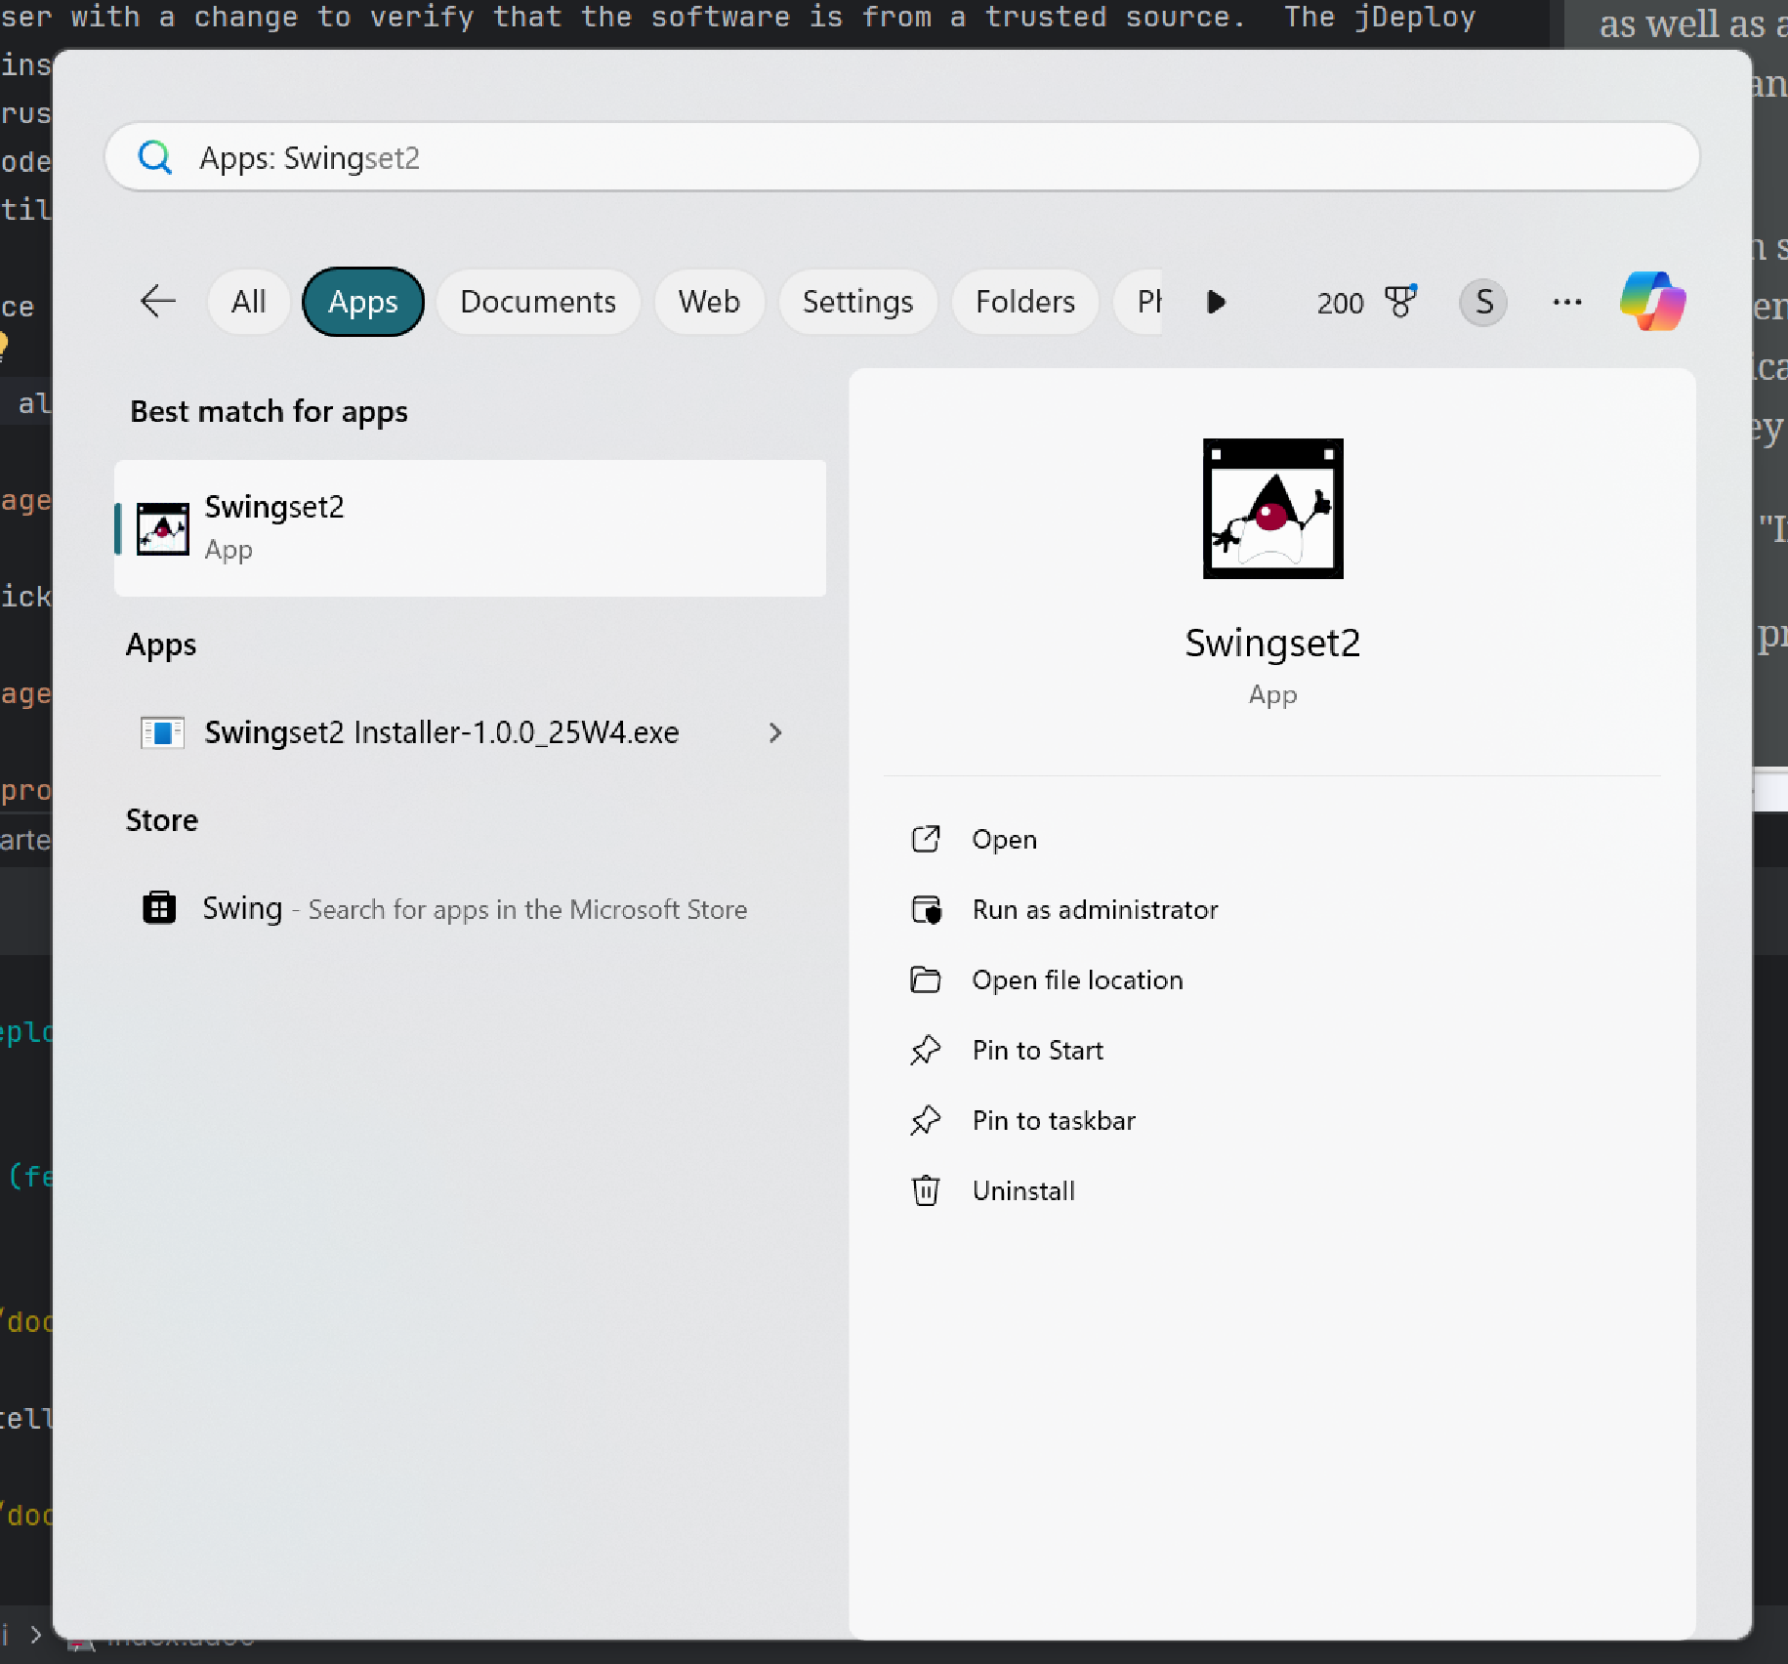Select the Web search filter

point(709,302)
